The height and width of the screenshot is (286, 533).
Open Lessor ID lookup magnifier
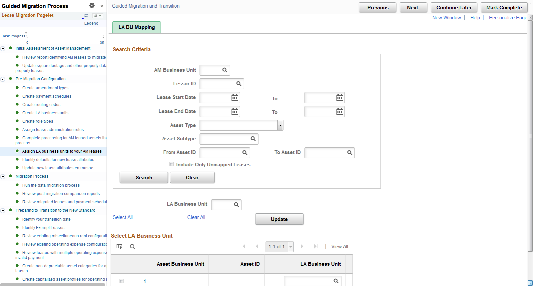[x=239, y=84]
